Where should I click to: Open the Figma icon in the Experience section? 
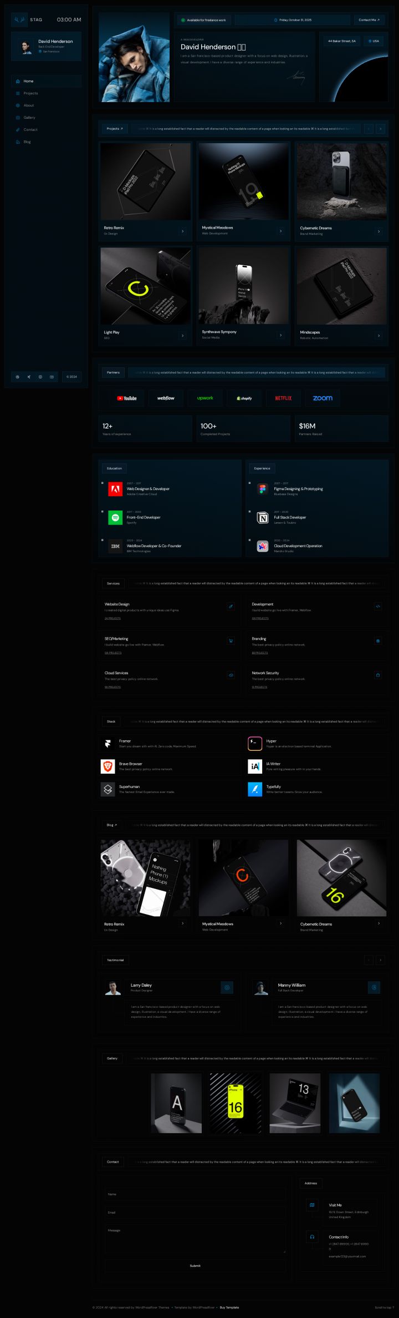coord(263,489)
